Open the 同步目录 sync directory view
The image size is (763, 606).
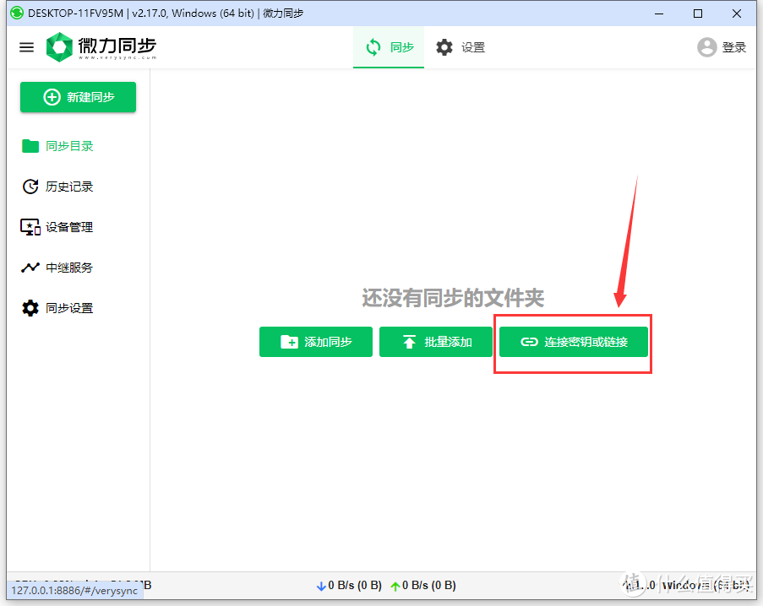[x=68, y=145]
